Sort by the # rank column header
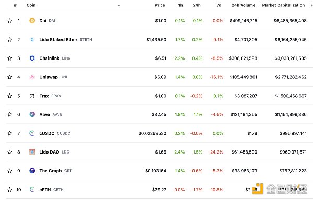 click(x=15, y=5)
